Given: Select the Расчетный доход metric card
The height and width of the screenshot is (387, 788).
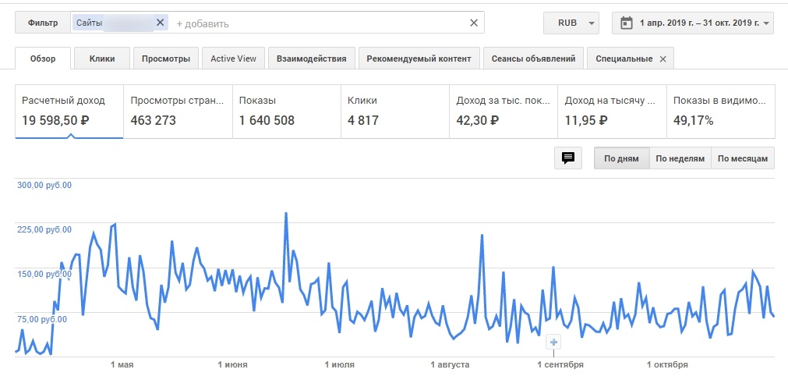Looking at the screenshot, I should point(69,111).
